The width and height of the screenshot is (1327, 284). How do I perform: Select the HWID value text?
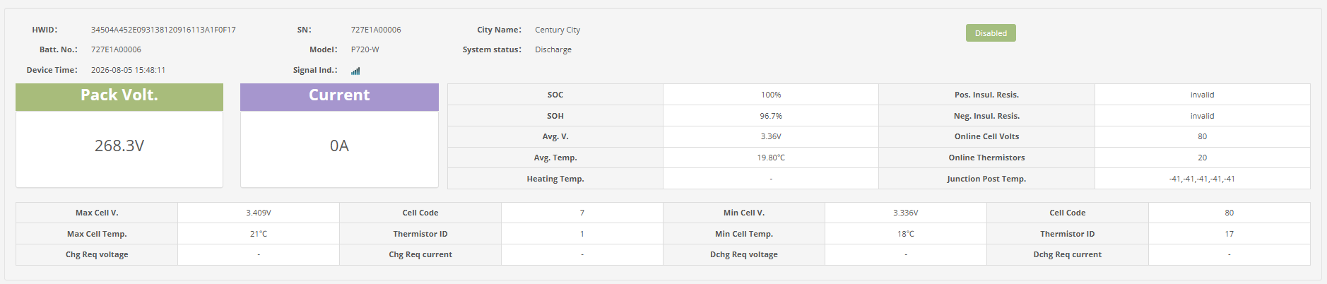[163, 30]
